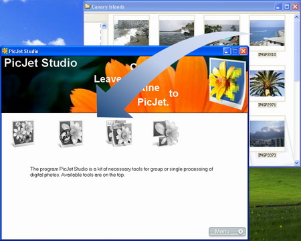Image resolution: width=301 pixels, height=241 pixels.
Task: Select the IMGP2971 palm tree thumbnail
Action: coord(267,83)
